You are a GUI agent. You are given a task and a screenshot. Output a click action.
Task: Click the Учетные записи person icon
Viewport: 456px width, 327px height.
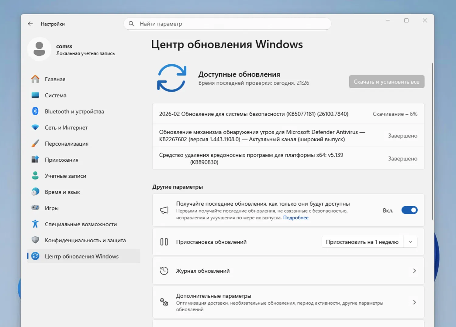(x=35, y=176)
